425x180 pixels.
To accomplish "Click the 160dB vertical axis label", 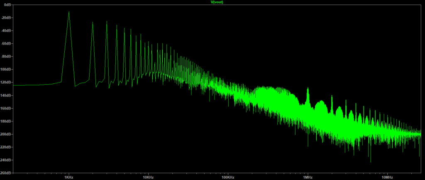I will coord(6,109).
